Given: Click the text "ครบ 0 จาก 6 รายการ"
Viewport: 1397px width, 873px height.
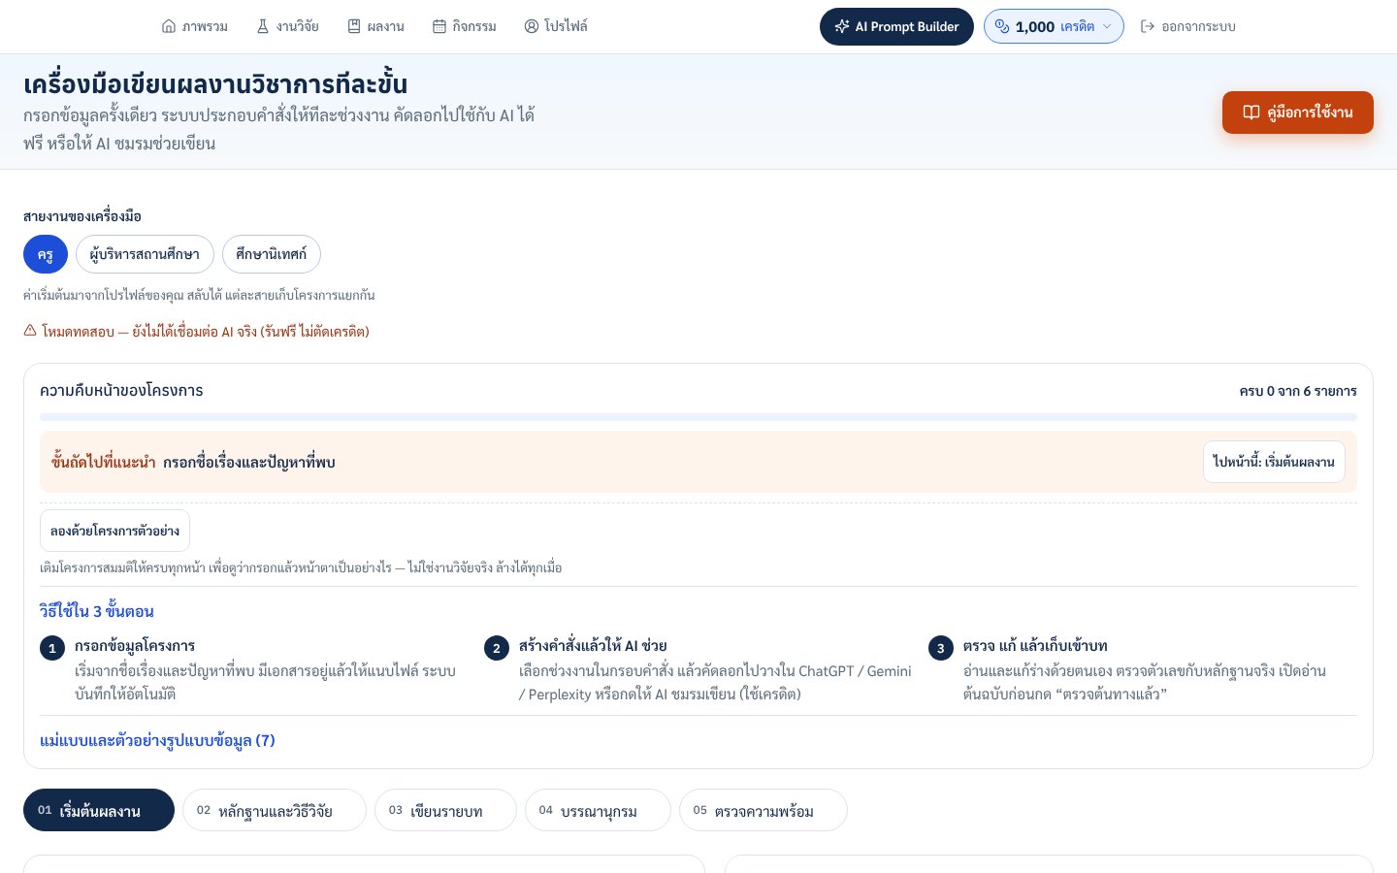Looking at the screenshot, I should 1298,391.
